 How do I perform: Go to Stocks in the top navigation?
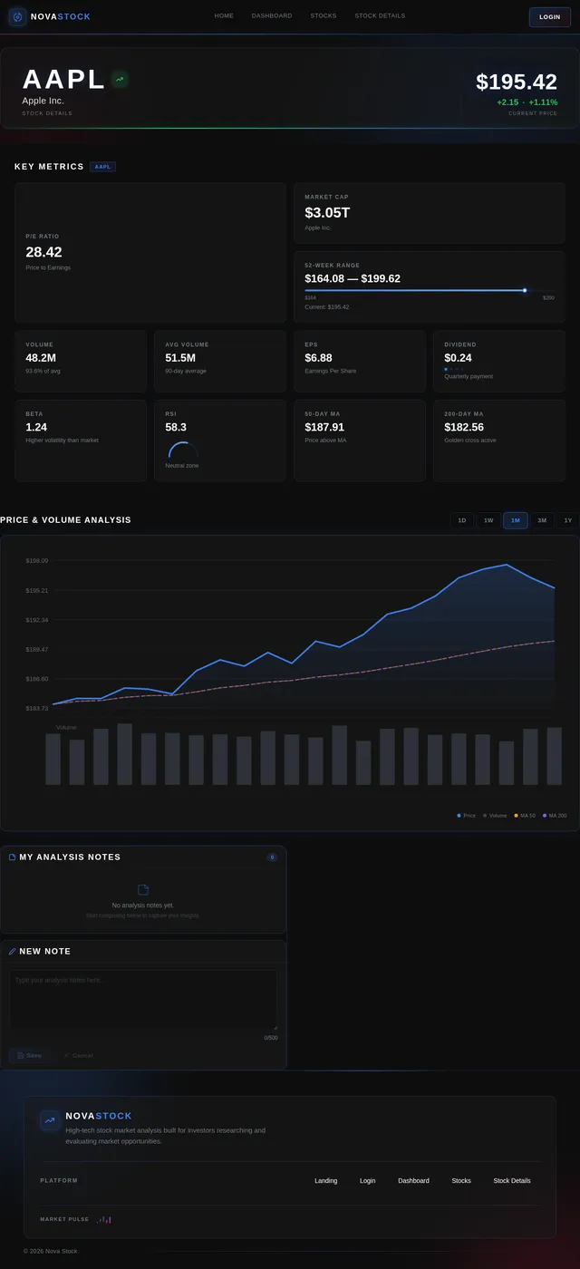tap(324, 15)
